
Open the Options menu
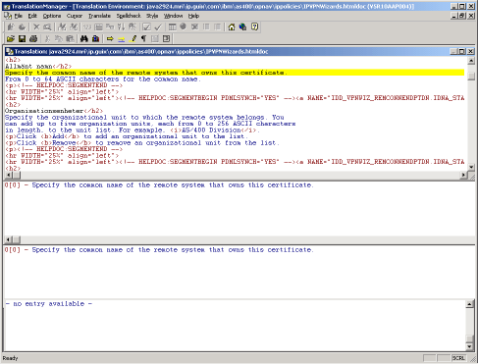click(52, 16)
